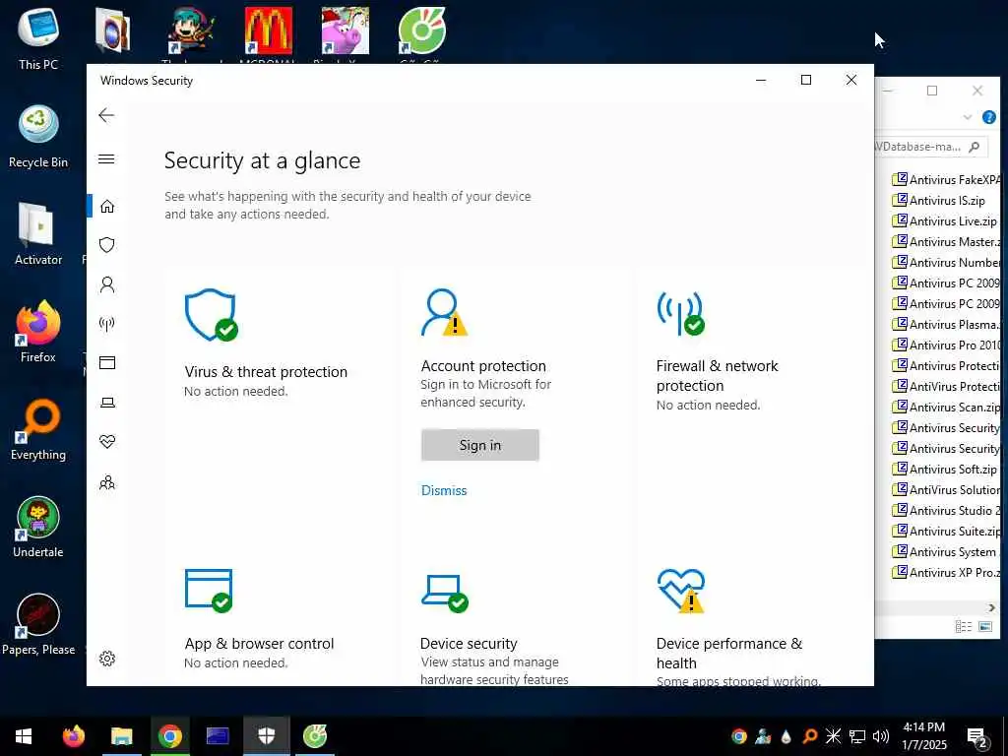Switch to Chrome in the taskbar
1008x756 pixels.
(169, 736)
